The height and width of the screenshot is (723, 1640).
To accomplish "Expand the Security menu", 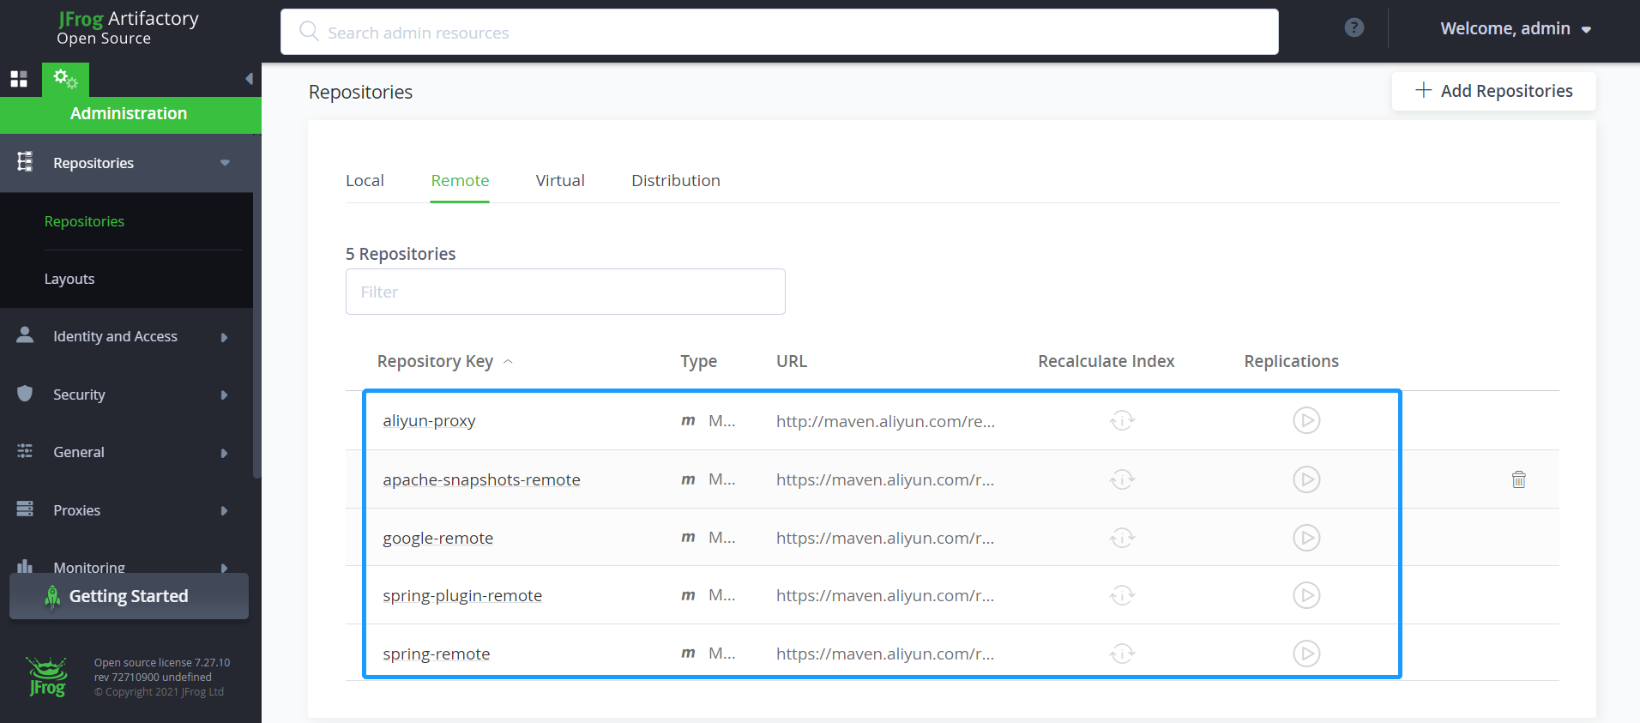I will pyautogui.click(x=224, y=395).
